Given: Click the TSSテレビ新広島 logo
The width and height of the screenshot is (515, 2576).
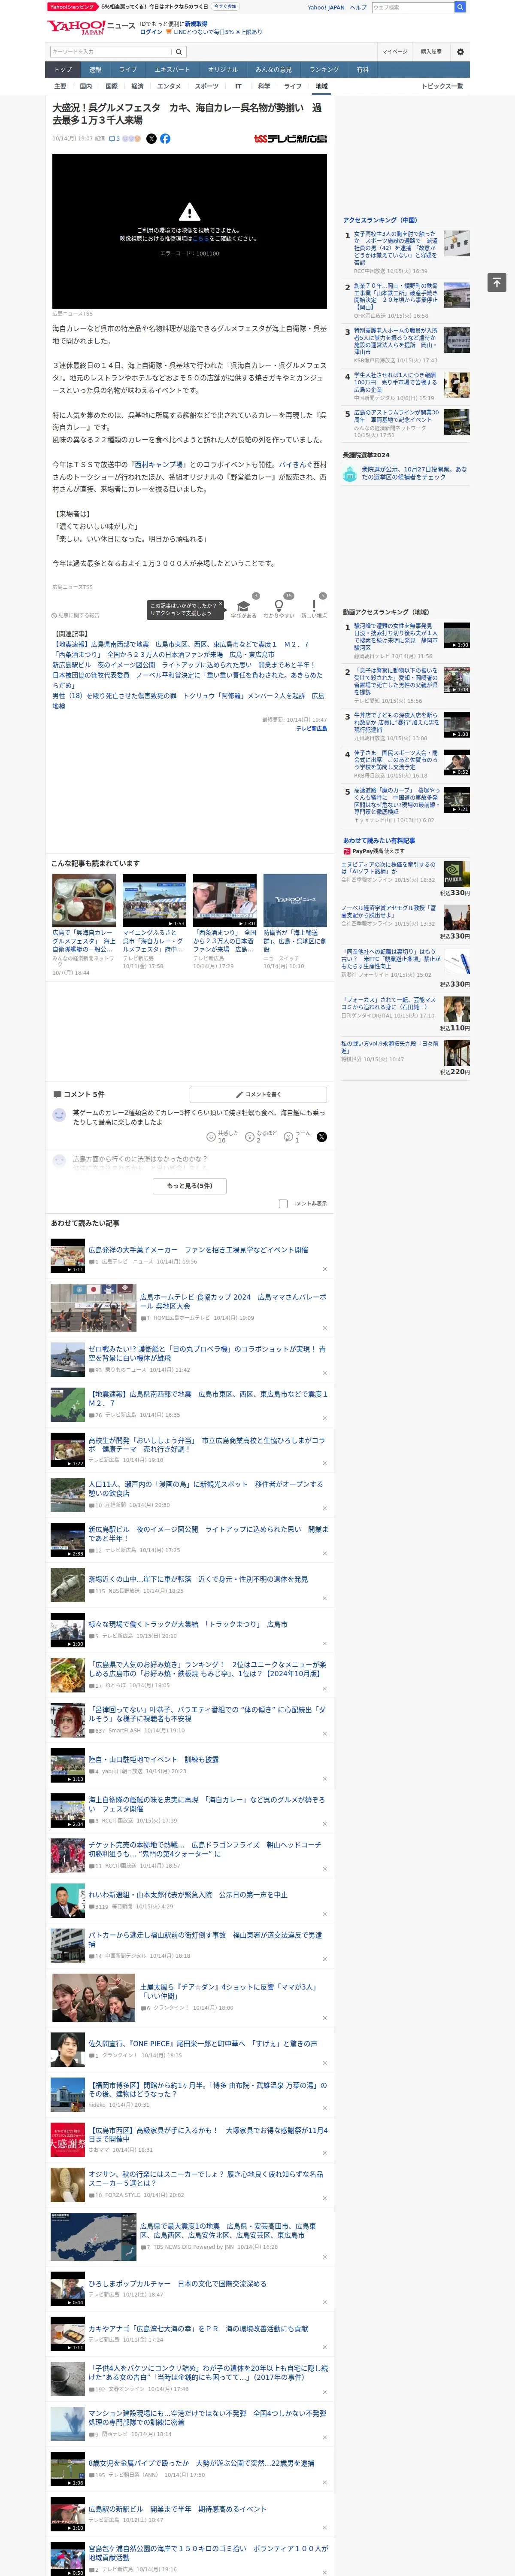Looking at the screenshot, I should tap(290, 139).
